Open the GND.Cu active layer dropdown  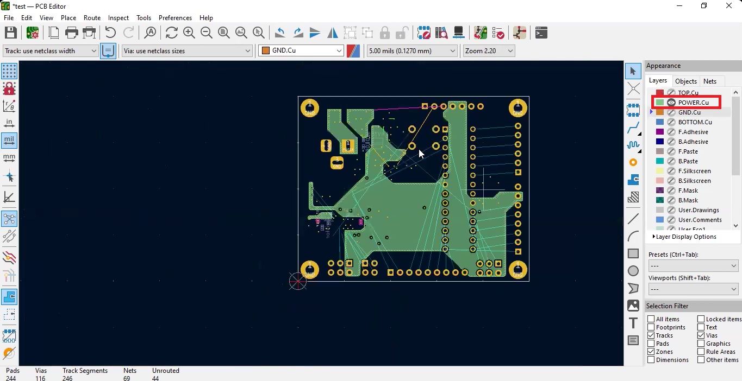(301, 50)
